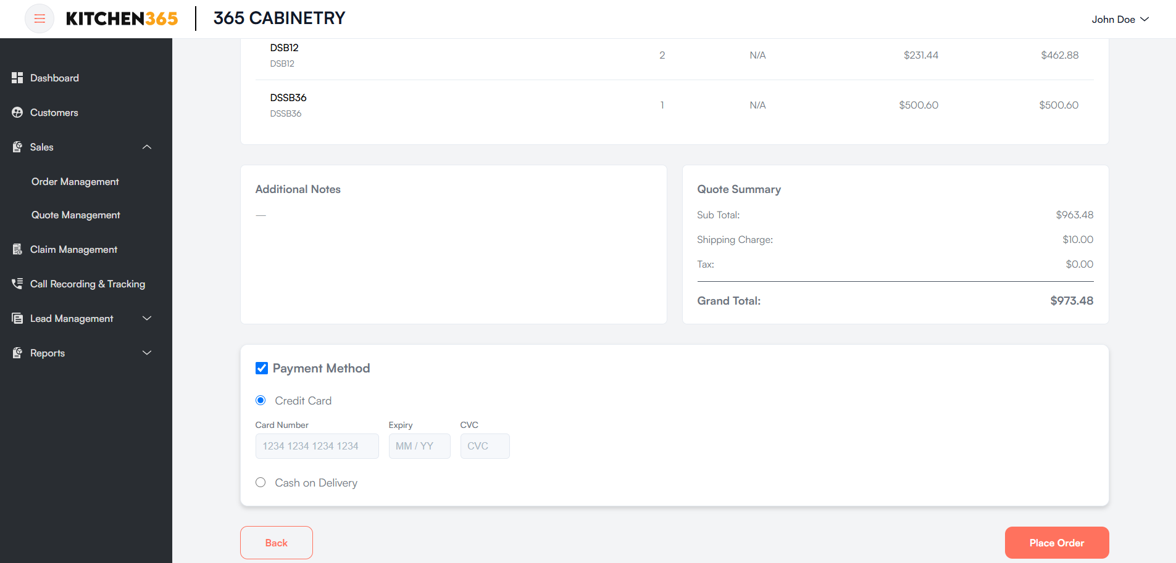Select the Credit Card radio option

261,401
